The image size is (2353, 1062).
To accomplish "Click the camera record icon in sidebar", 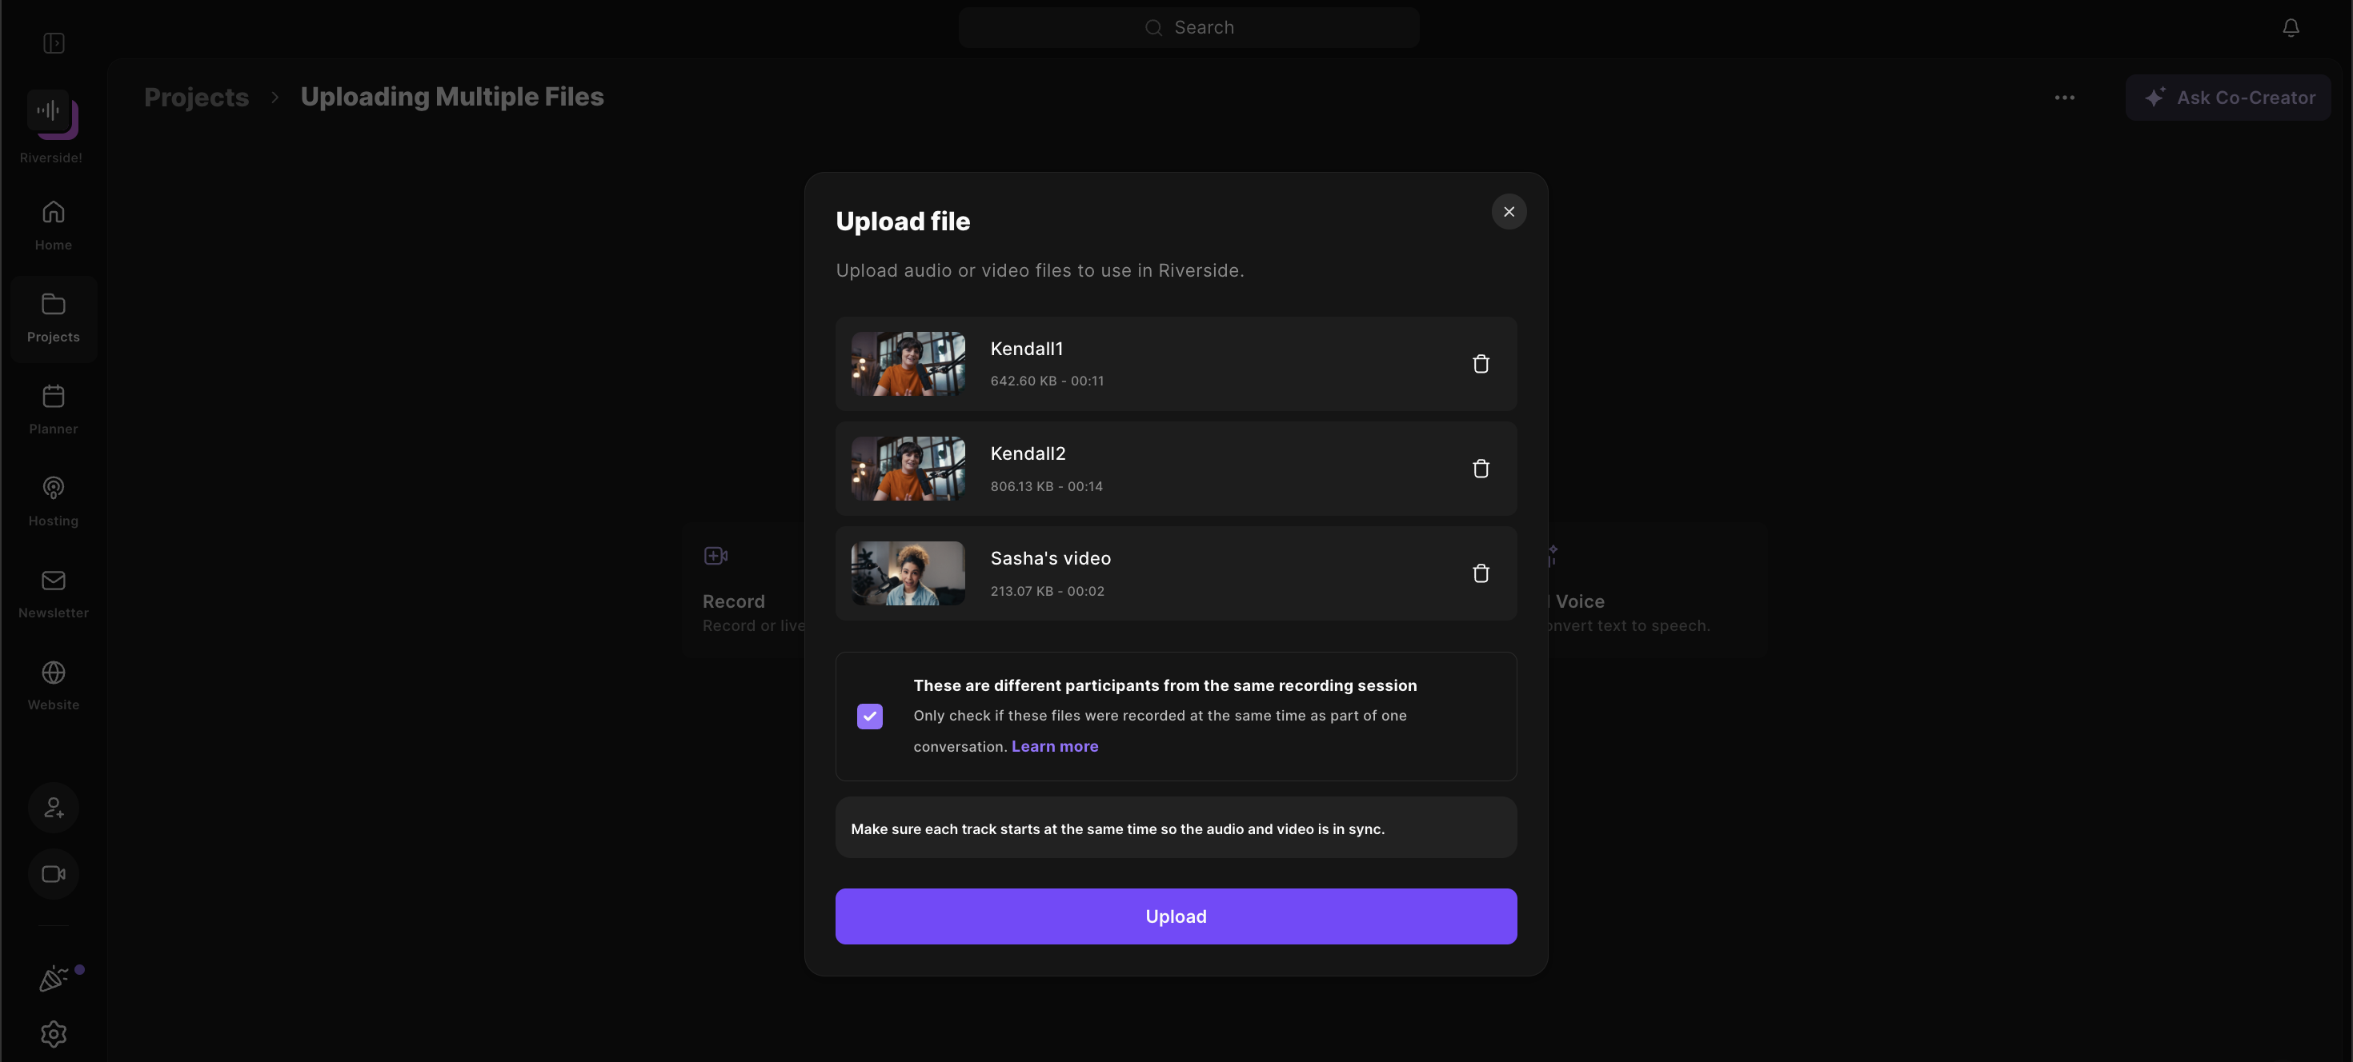I will point(53,874).
